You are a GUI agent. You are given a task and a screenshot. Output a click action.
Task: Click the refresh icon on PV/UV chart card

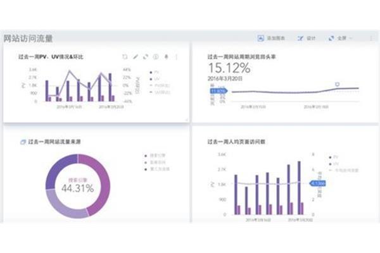pos(125,57)
